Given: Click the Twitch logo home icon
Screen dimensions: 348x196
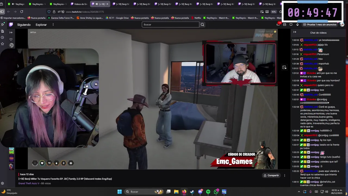Looking at the screenshot, I should 11,24.
